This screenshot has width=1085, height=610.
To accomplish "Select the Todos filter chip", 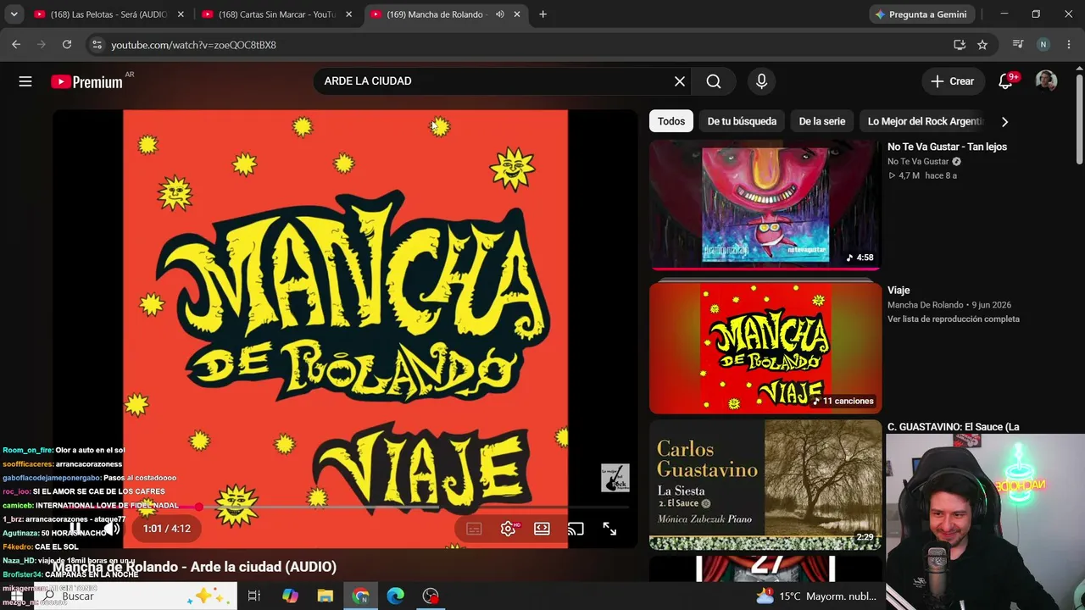I will click(671, 121).
